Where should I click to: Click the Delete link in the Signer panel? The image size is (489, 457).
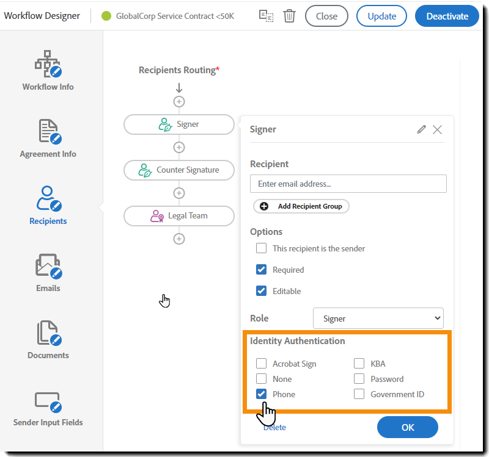click(x=274, y=427)
